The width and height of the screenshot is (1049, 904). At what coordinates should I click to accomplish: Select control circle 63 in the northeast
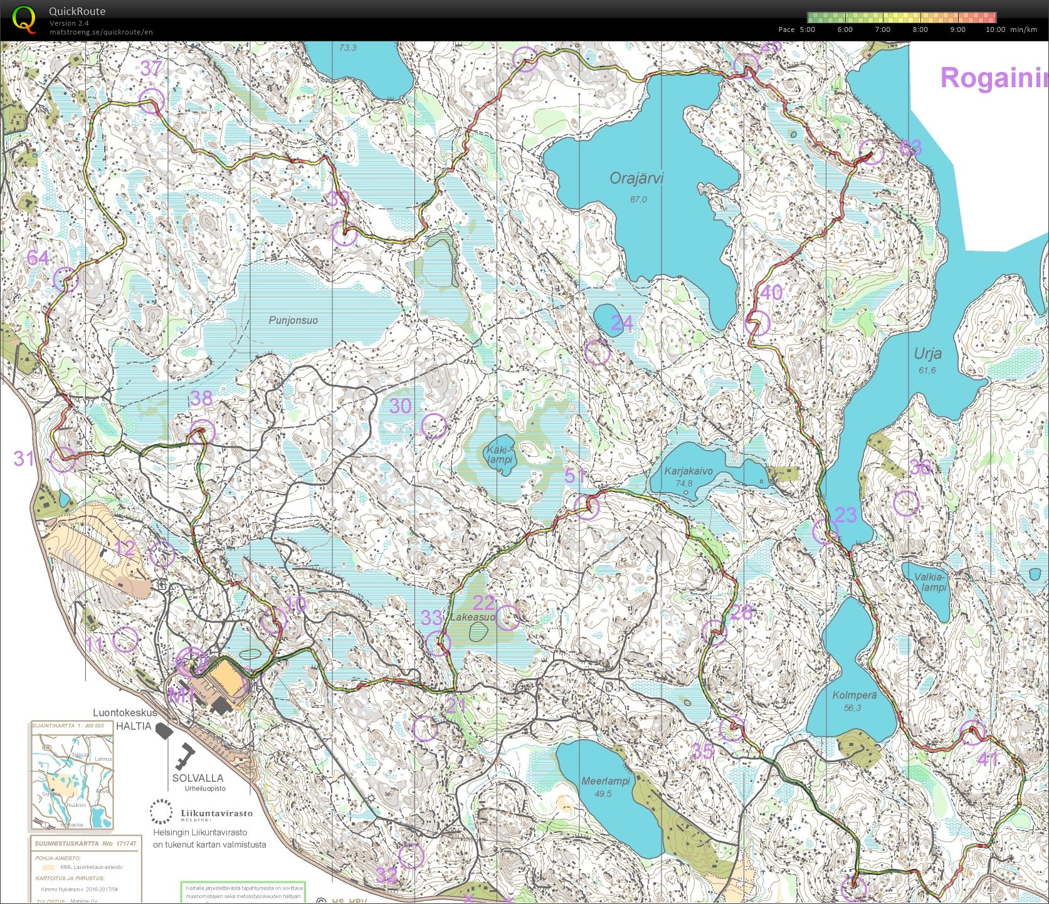[871, 152]
